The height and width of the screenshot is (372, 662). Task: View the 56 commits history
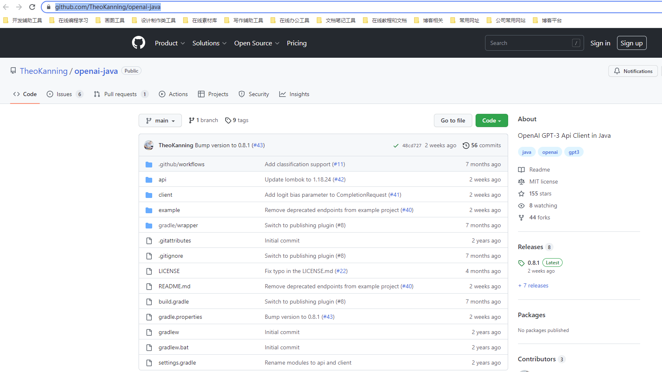tap(482, 145)
